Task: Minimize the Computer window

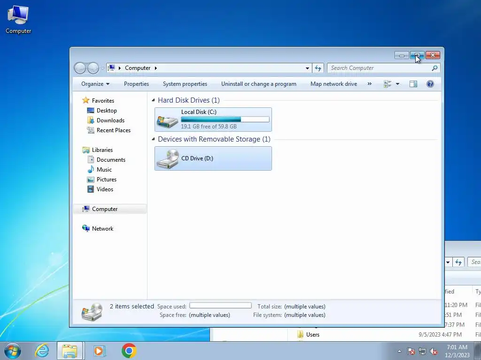Action: click(402, 55)
